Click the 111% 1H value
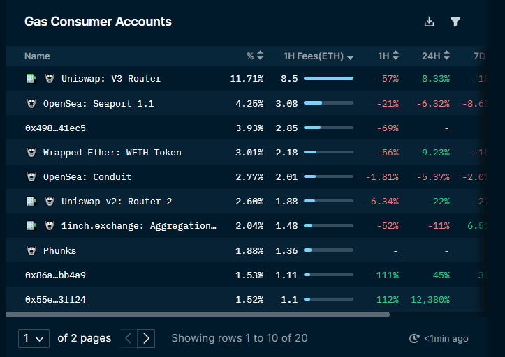 [x=388, y=275]
